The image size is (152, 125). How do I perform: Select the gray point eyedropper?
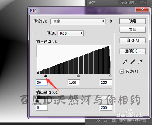[x=133, y=61]
